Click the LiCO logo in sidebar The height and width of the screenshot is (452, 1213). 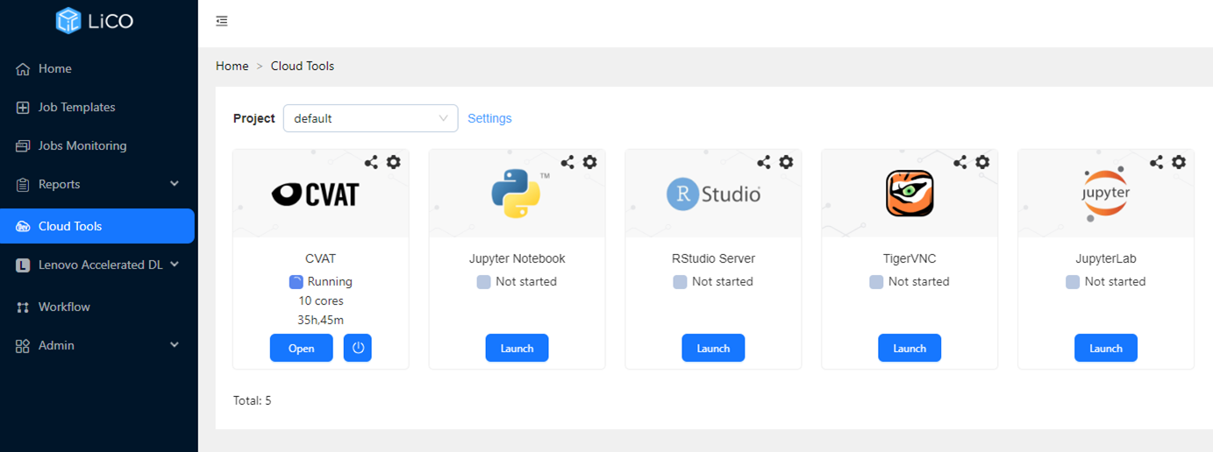point(95,20)
